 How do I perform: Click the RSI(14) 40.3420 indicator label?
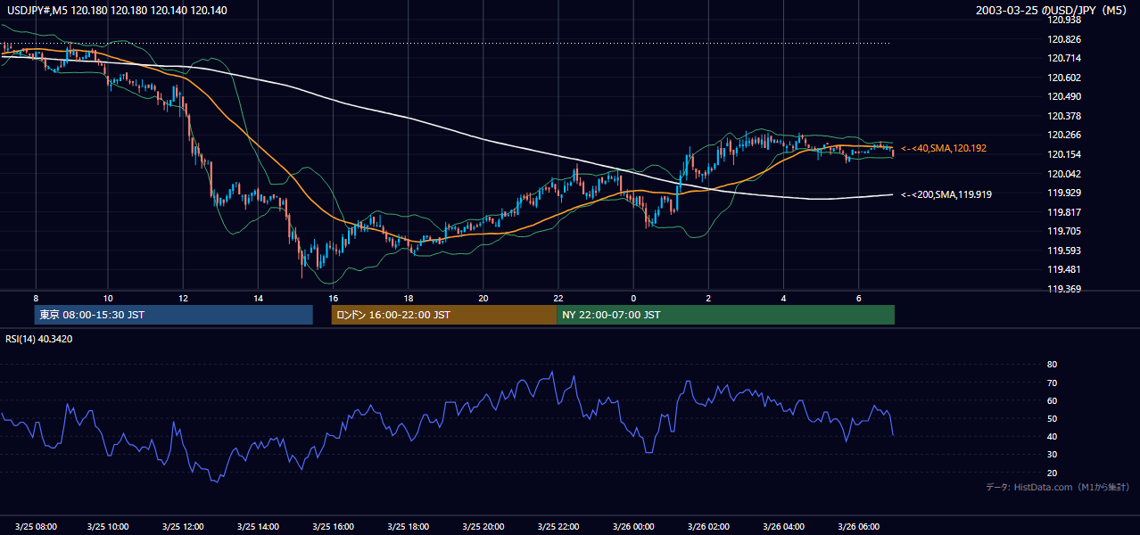click(39, 339)
